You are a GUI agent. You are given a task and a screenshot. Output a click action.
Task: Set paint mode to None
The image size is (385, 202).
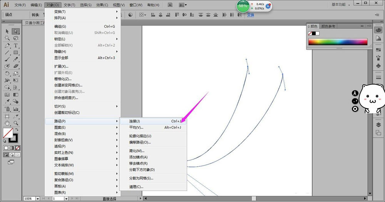click(x=17, y=148)
